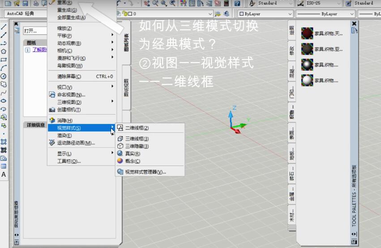Switch to the 图纸列表 vertical tab
Viewport: 381px width, 248px height.
pos(126,43)
